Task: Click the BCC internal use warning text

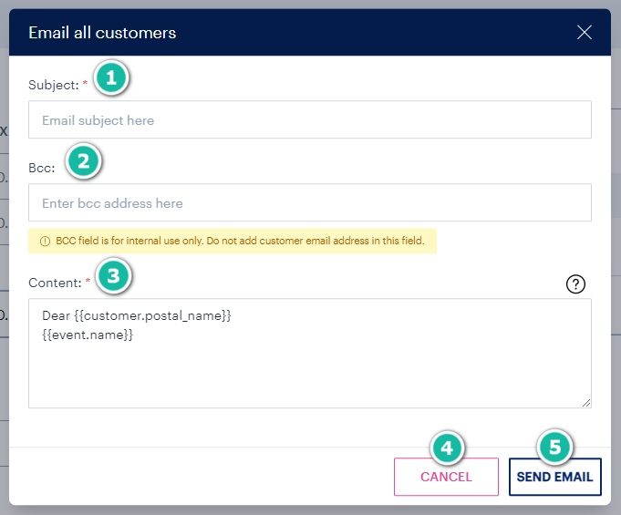Action: click(x=240, y=241)
